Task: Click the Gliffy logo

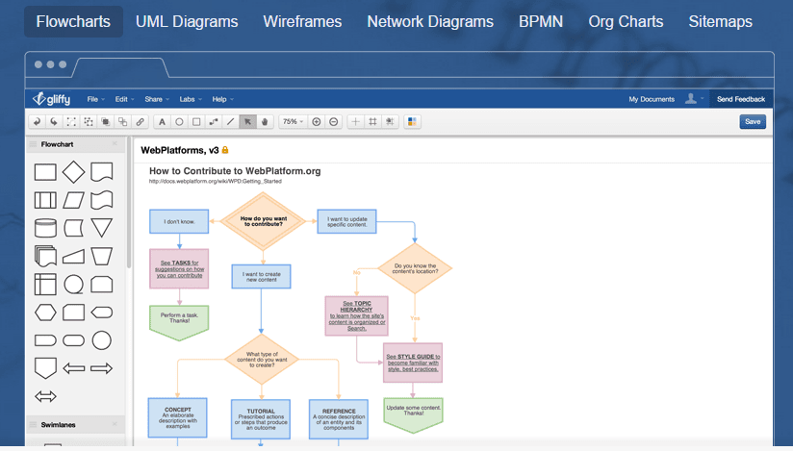Action: pyautogui.click(x=52, y=99)
